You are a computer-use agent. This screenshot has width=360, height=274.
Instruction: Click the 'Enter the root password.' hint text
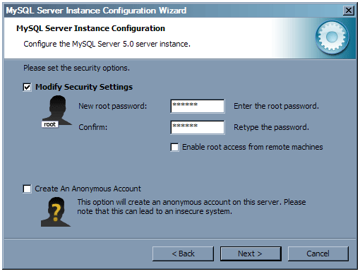[276, 106]
